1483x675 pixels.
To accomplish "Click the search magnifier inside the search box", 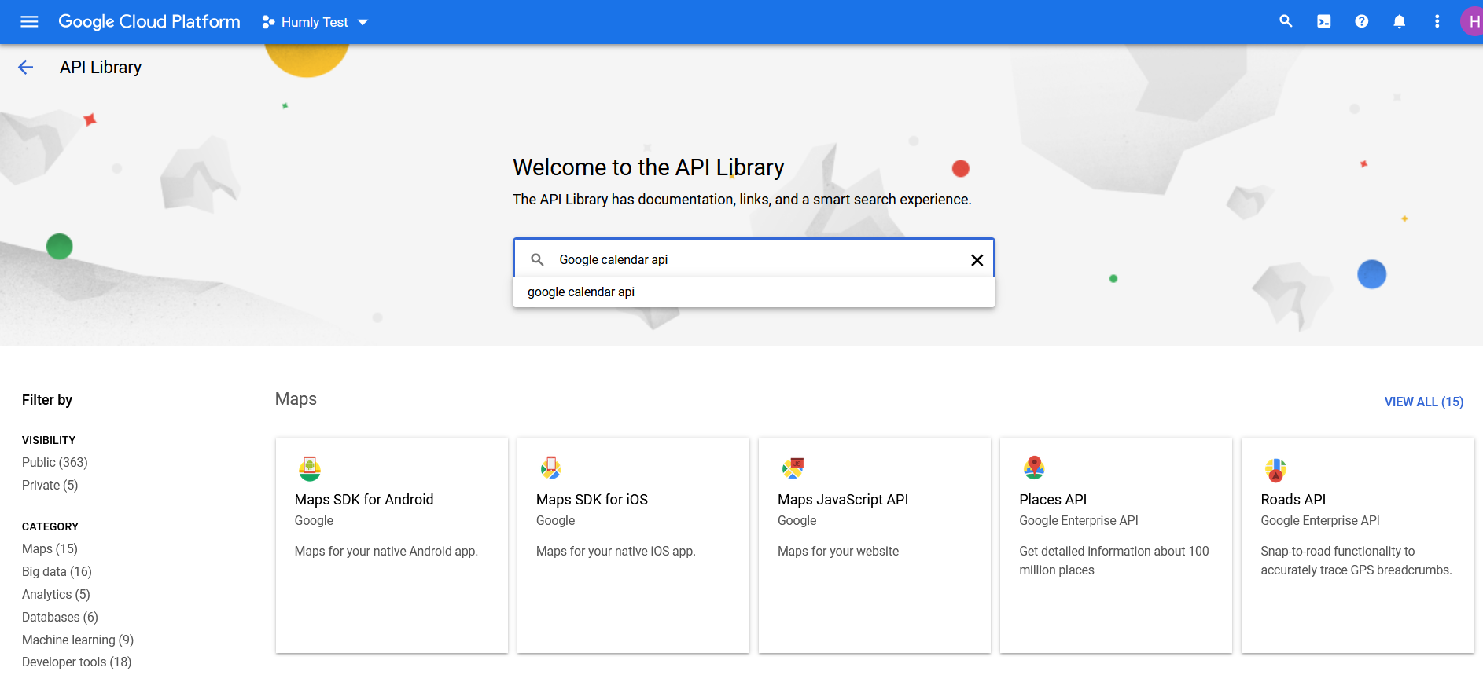I will (537, 259).
